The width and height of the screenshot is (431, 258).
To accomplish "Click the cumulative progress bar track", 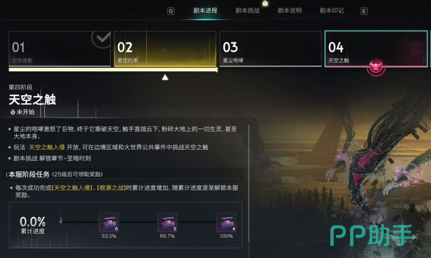I will (138, 222).
